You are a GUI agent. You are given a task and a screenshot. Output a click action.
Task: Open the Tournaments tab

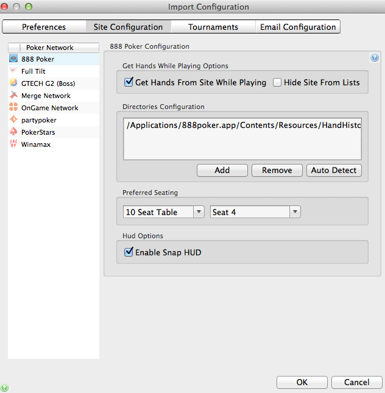[x=213, y=27]
